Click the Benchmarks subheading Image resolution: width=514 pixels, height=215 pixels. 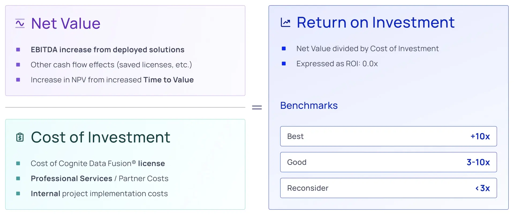(309, 106)
